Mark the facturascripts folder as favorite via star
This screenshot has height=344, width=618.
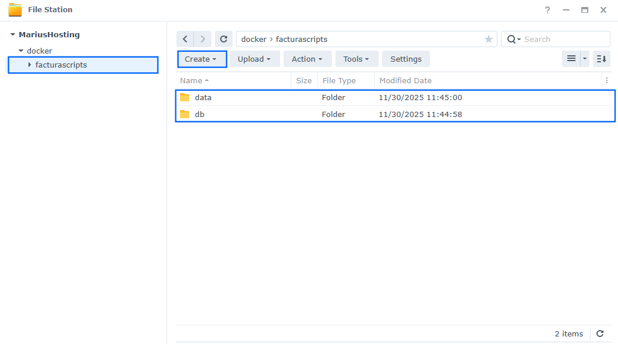[488, 39]
